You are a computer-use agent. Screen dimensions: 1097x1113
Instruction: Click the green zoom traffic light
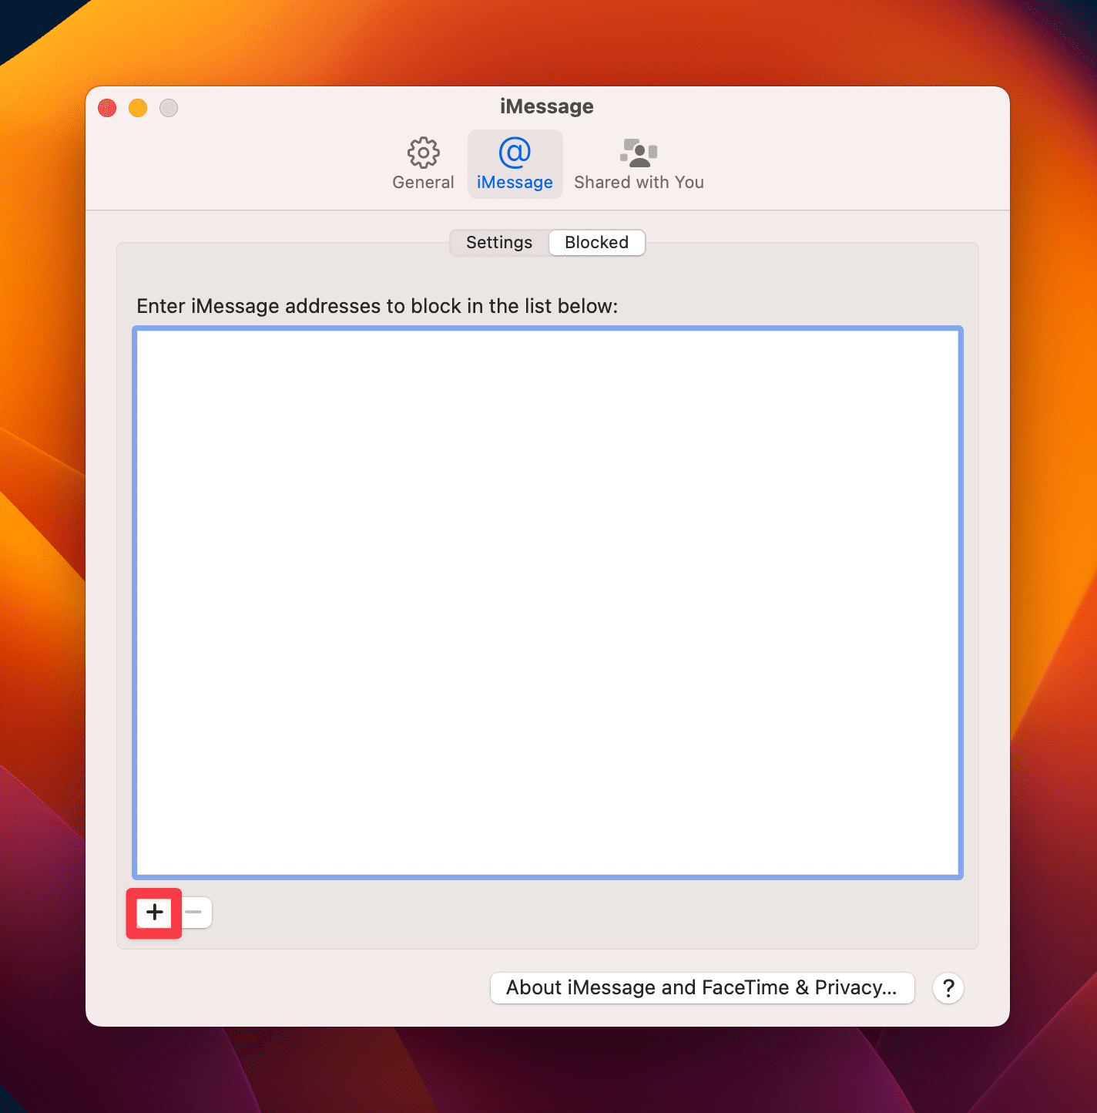(x=168, y=108)
